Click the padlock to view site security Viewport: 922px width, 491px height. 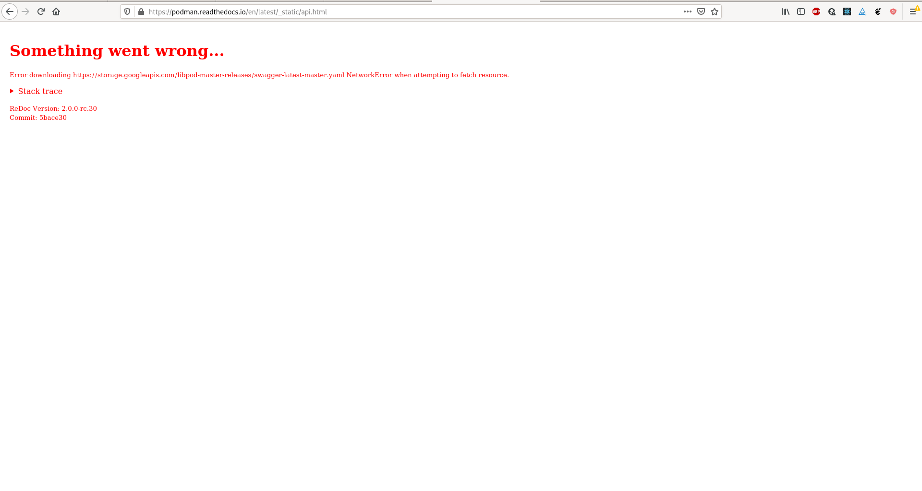click(x=140, y=12)
